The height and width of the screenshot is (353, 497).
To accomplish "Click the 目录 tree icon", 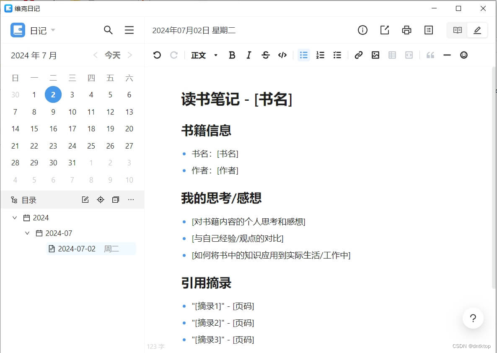I will [x=14, y=200].
